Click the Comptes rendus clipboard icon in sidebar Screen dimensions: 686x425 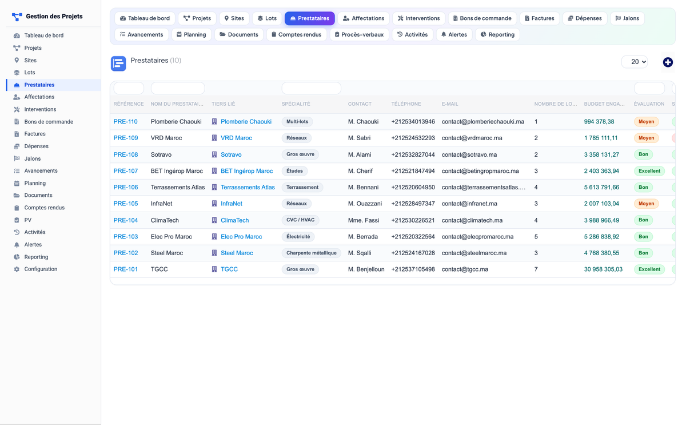[x=17, y=208]
